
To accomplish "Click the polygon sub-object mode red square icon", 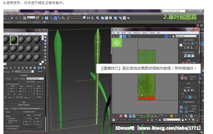I will coord(121,116).
